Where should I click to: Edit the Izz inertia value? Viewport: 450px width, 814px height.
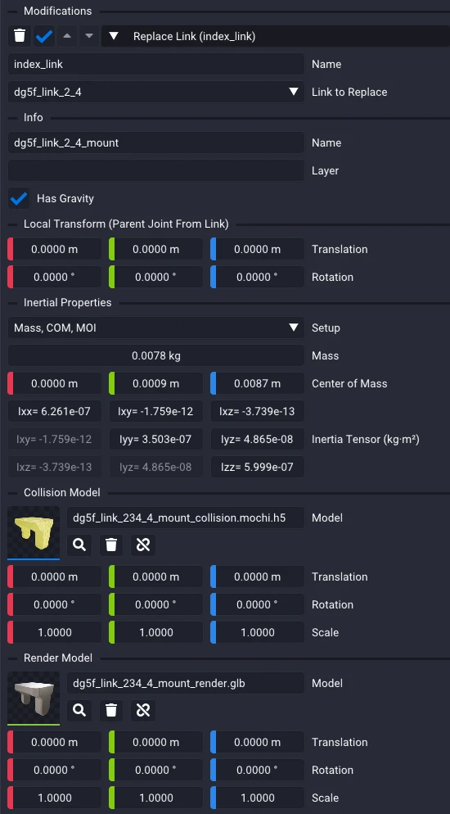[x=257, y=468]
